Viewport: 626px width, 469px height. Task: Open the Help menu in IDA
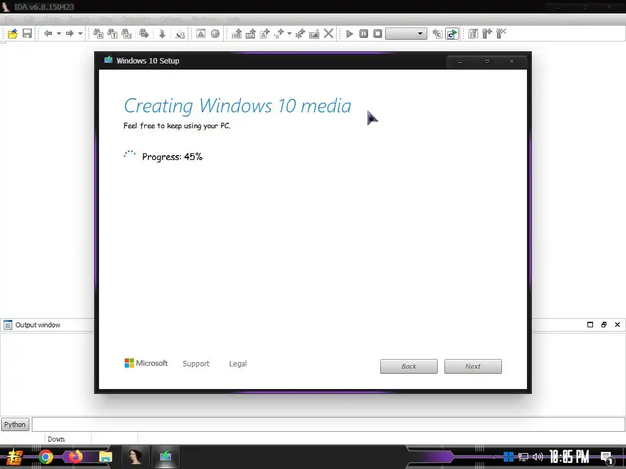tap(233, 19)
